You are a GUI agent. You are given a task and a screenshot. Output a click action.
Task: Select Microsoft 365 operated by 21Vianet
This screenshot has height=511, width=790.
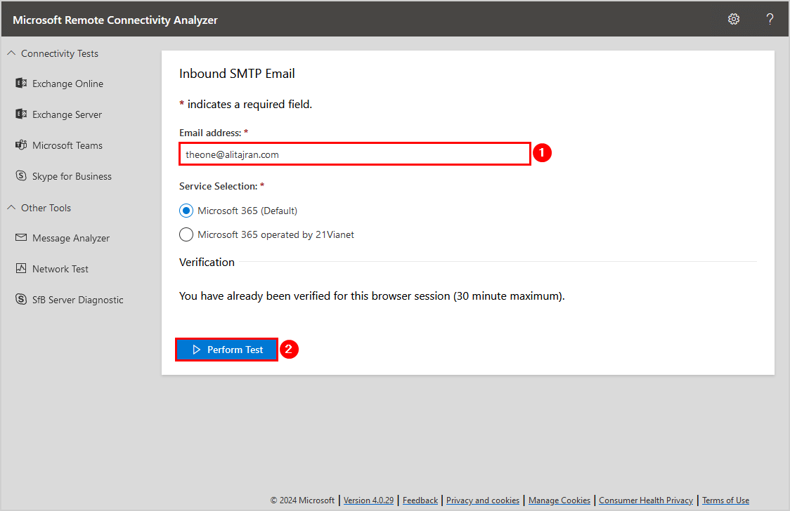[186, 234]
